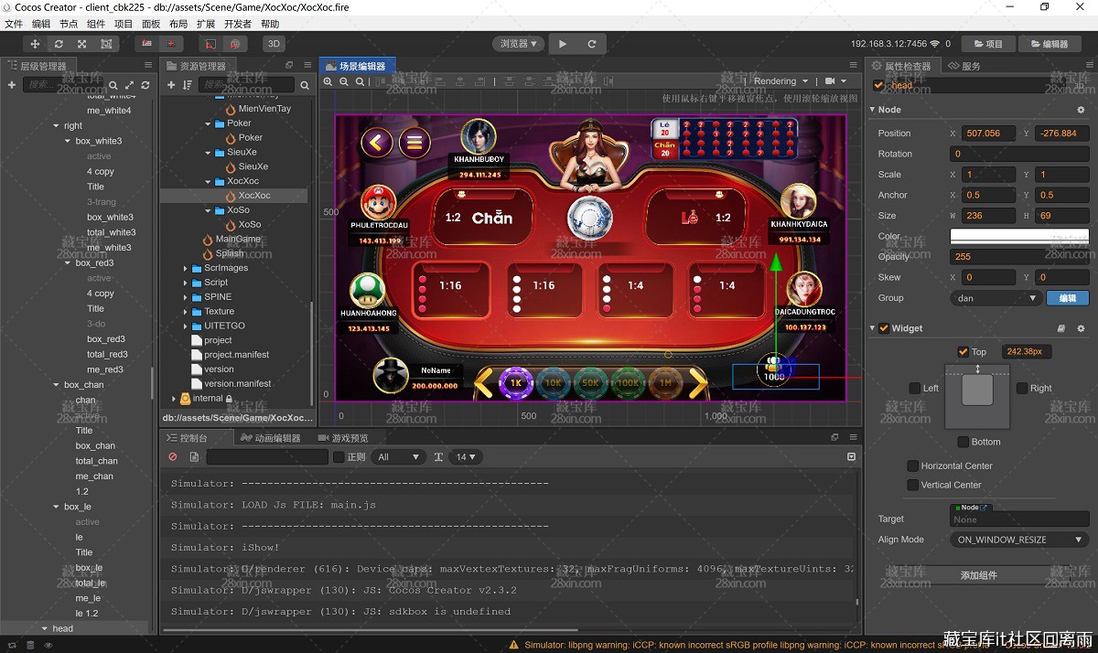Screen dimensions: 1098x653
Task: Click the Opacity value field
Action: [x=1019, y=257]
